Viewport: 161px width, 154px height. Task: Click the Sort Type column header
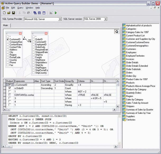pos(47,81)
